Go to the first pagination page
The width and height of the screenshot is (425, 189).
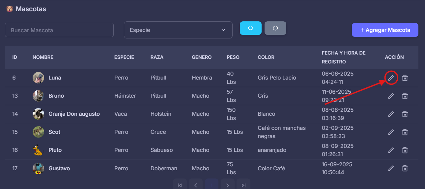(180, 185)
